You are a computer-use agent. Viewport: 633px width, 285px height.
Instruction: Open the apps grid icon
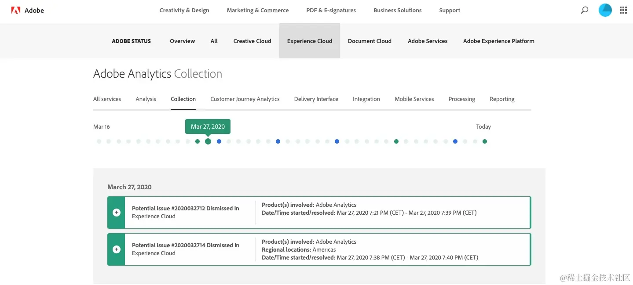[x=623, y=10]
